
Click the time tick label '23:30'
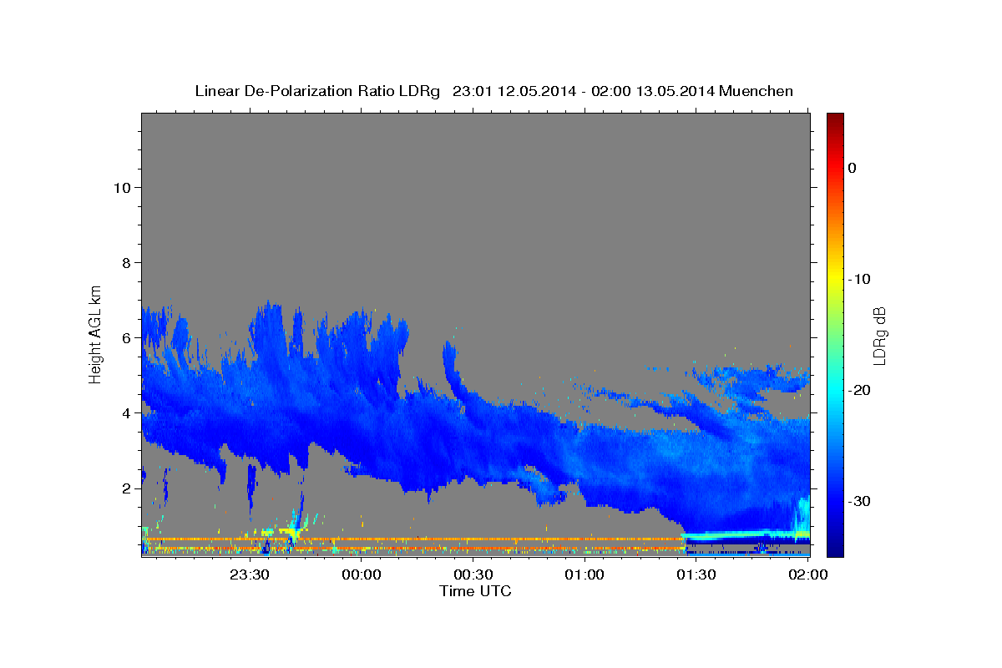point(250,574)
